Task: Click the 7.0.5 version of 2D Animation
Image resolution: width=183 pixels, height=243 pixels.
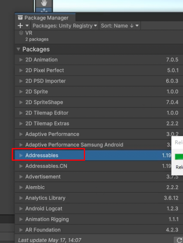Action: [x=172, y=60]
